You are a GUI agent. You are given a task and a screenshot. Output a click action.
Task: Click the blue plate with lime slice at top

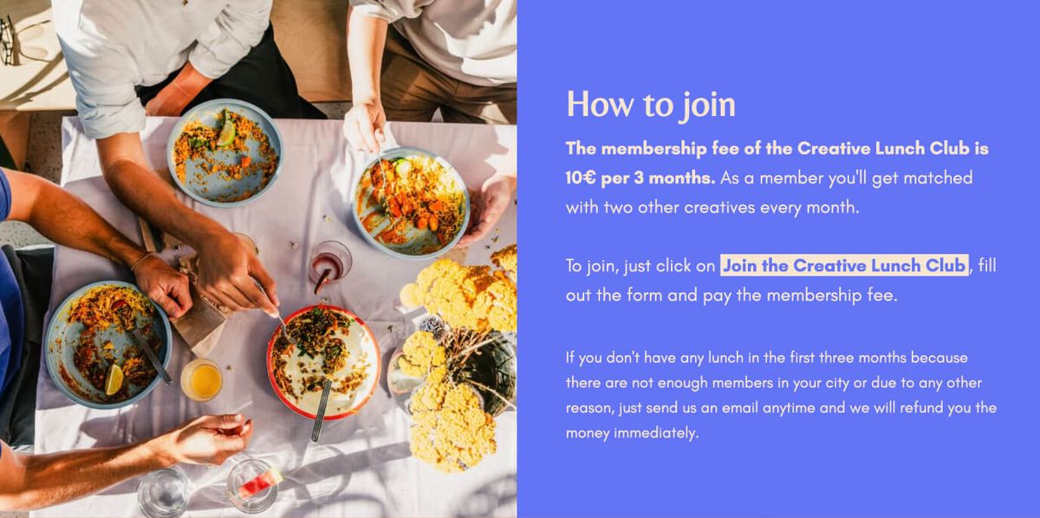[x=225, y=153]
